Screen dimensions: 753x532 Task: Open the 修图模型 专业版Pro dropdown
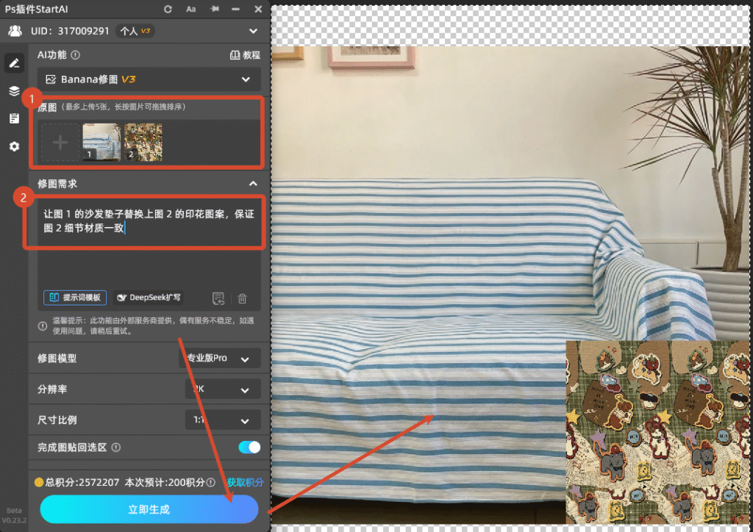click(220, 359)
